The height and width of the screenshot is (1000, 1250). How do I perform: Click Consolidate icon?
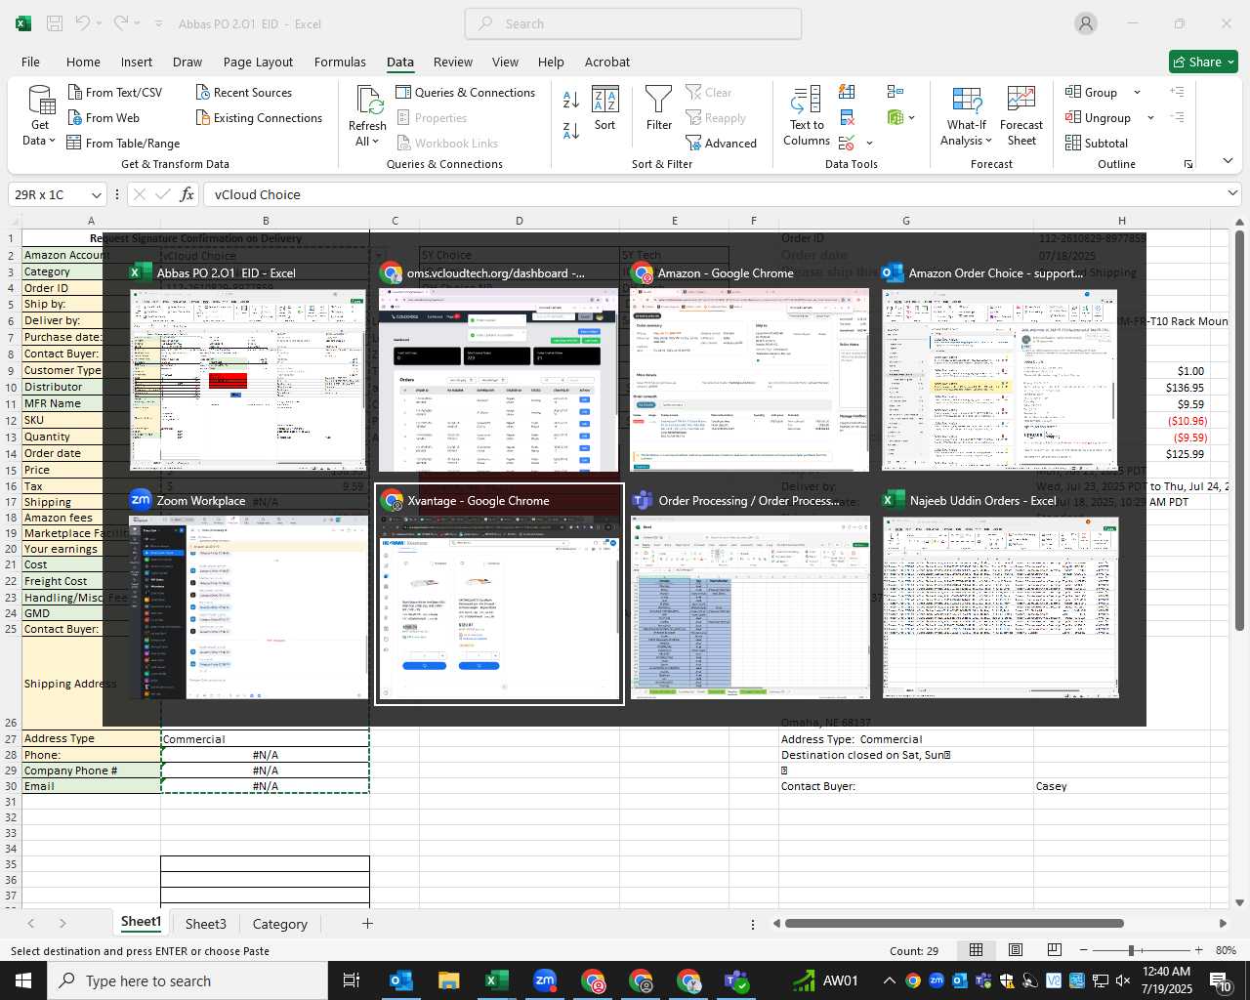[896, 92]
